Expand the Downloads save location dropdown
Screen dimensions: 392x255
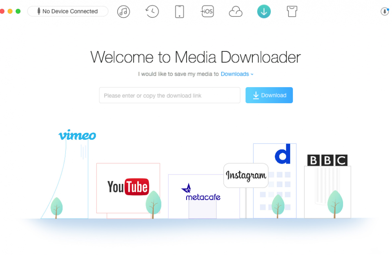click(x=237, y=74)
